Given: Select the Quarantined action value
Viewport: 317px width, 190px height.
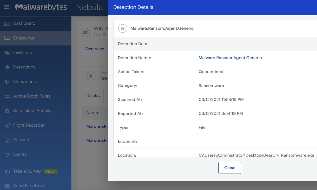Looking at the screenshot, I should [x=211, y=72].
